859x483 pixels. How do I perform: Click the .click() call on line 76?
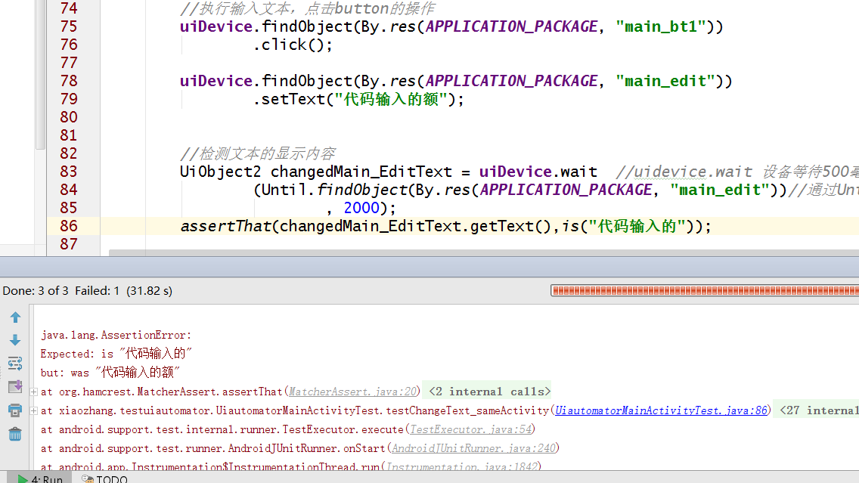coord(293,45)
